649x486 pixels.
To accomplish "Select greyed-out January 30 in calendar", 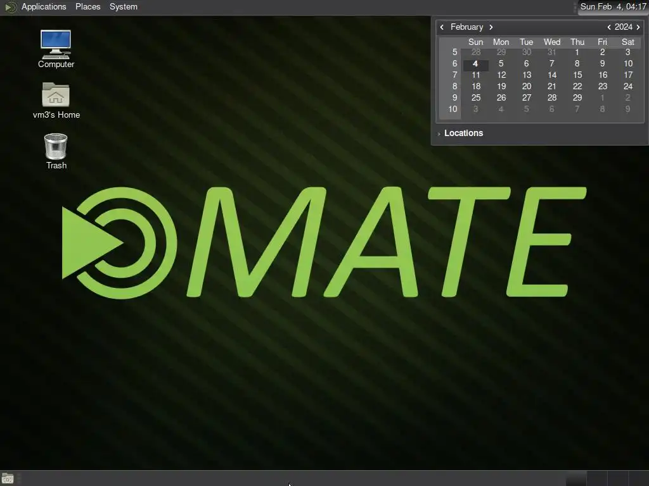I will point(527,52).
